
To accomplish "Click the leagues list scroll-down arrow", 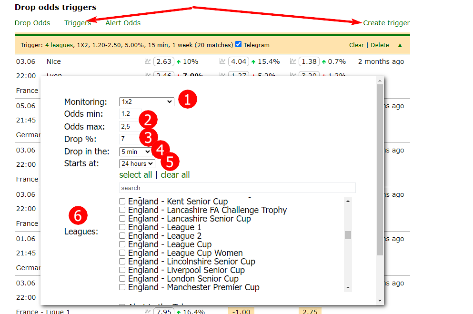I will tap(348, 288).
